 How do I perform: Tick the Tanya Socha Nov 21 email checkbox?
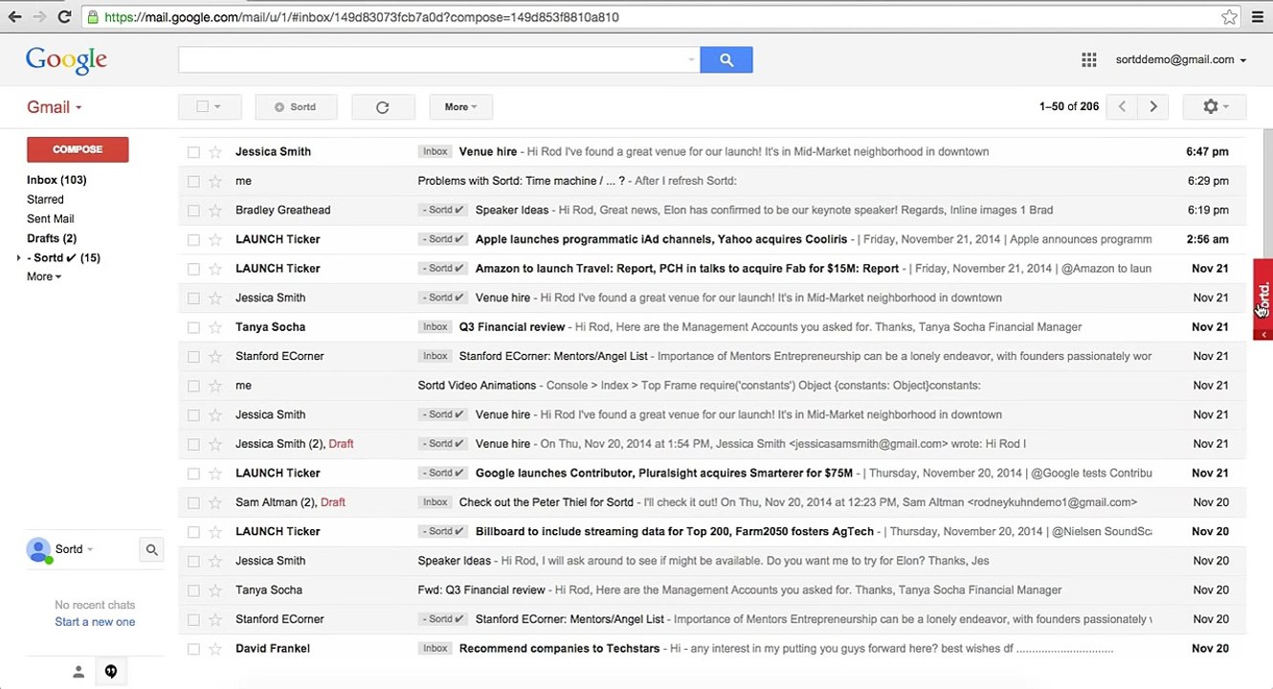coord(193,327)
